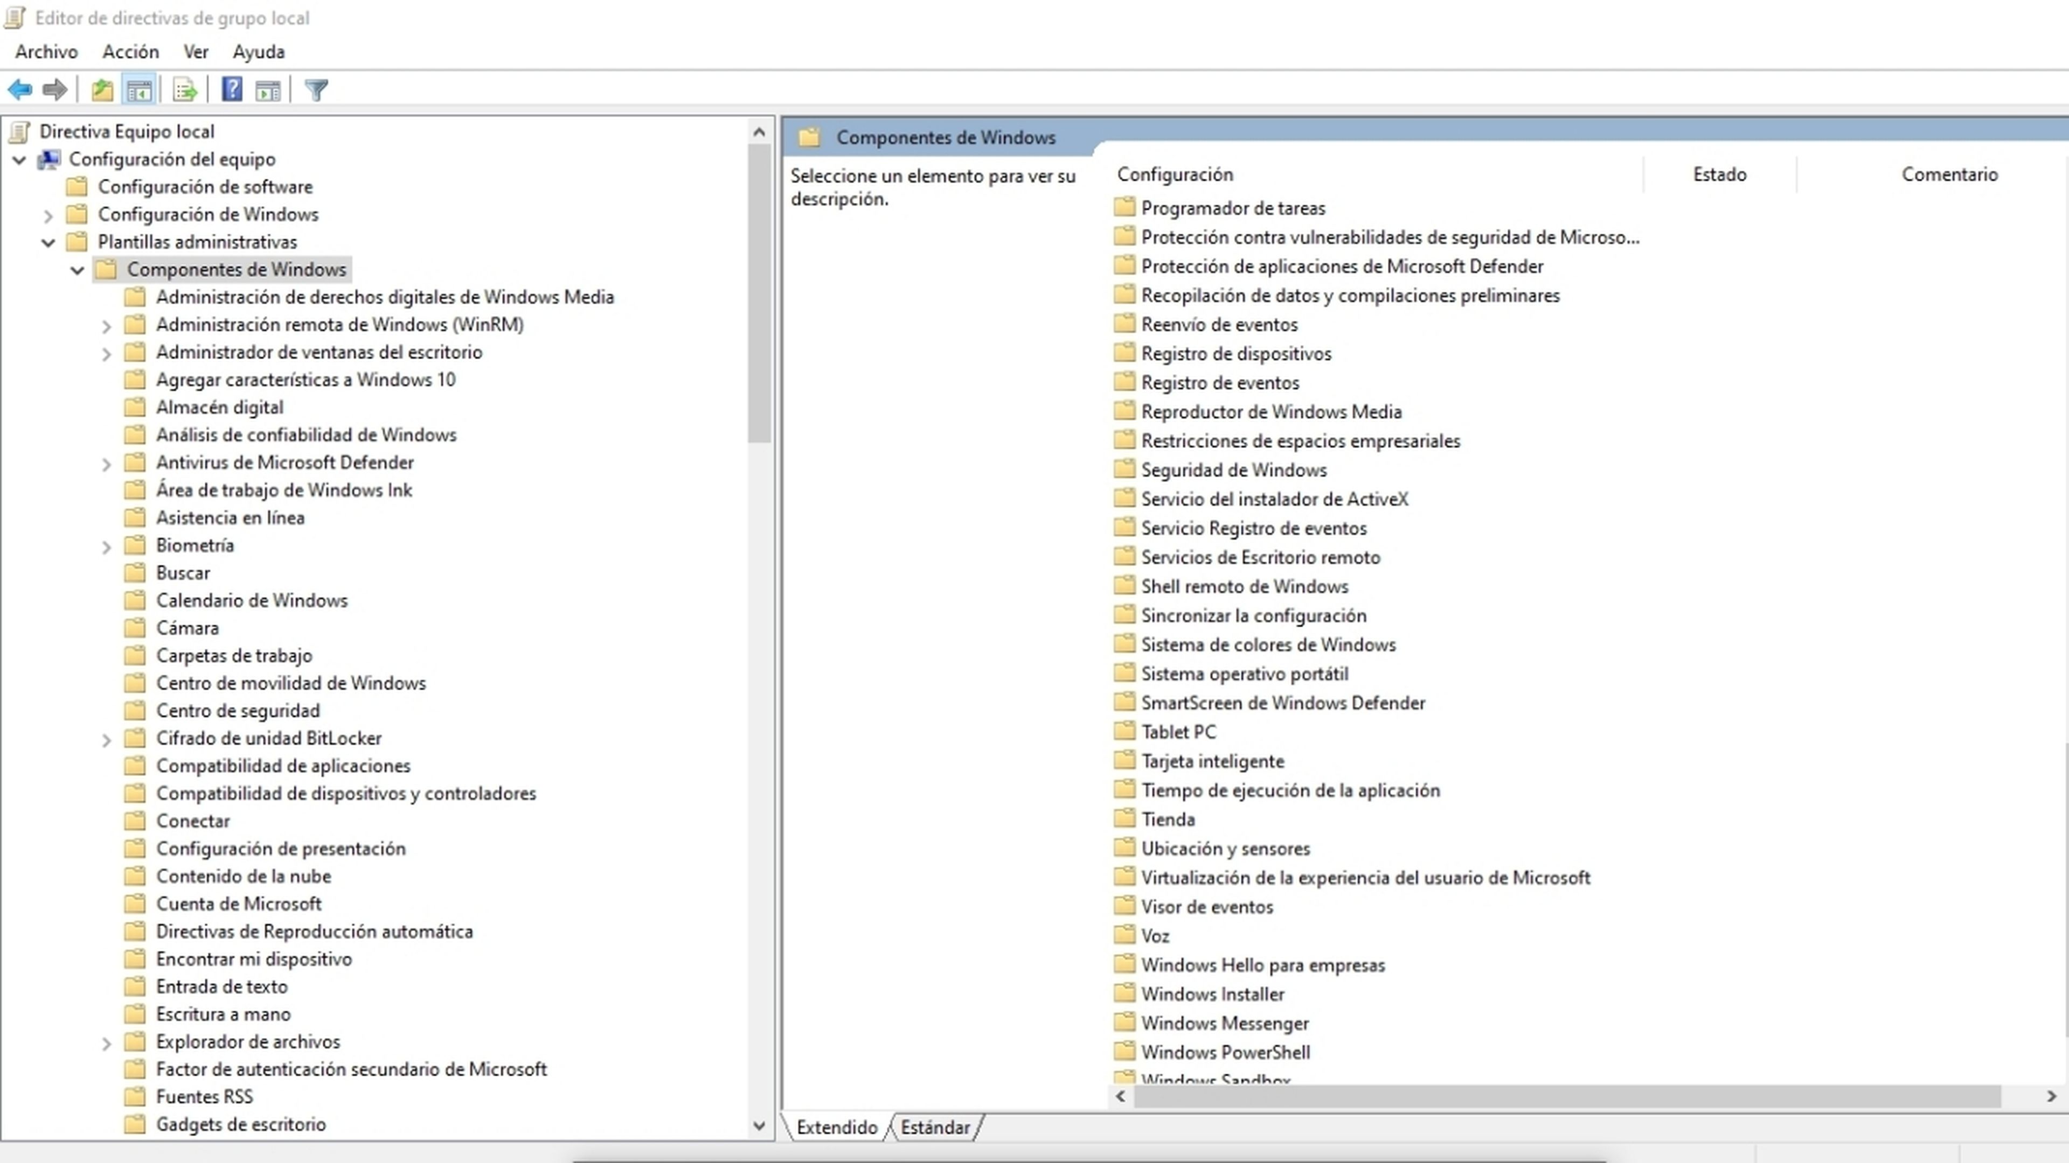Open the Ver menu
Screen dimensions: 2069x1163
pos(196,51)
